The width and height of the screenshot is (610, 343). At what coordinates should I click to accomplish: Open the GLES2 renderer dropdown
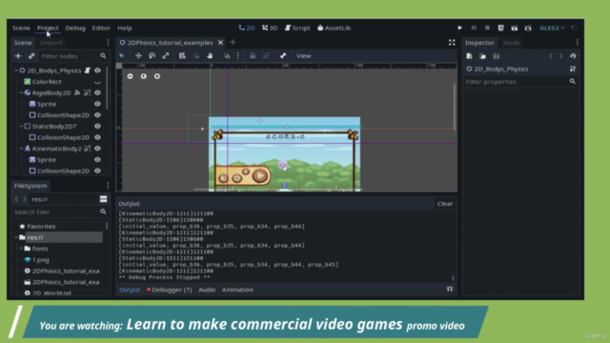point(552,28)
